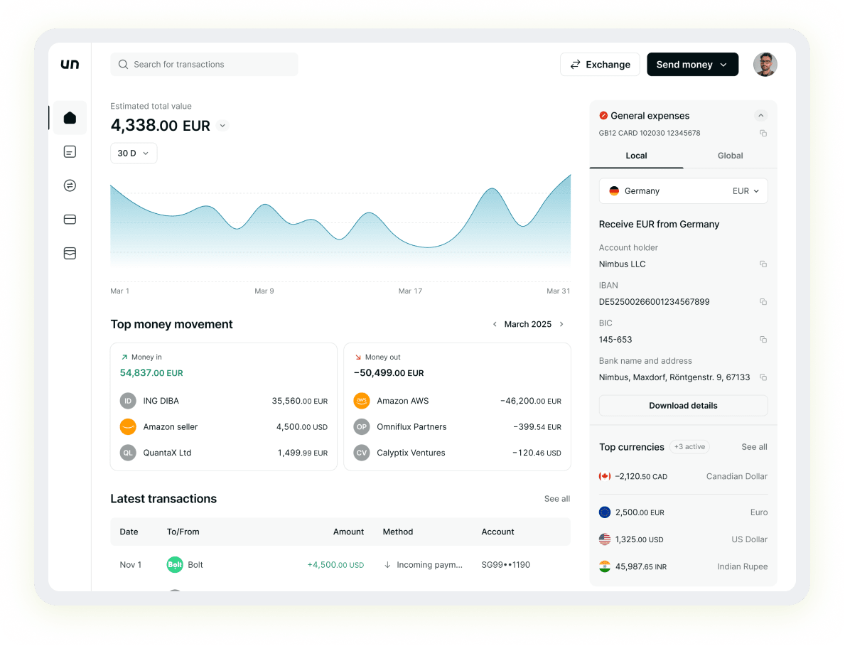
Task: Click the Canadian flag icon
Action: [x=605, y=476]
